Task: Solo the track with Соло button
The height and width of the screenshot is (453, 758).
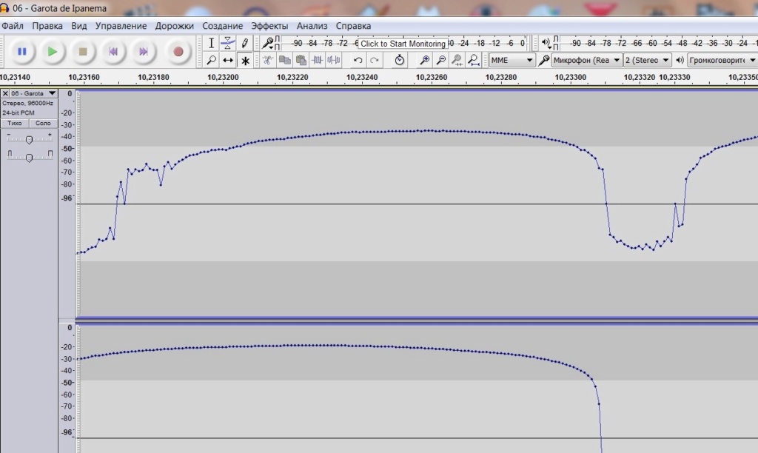Action: (x=43, y=124)
